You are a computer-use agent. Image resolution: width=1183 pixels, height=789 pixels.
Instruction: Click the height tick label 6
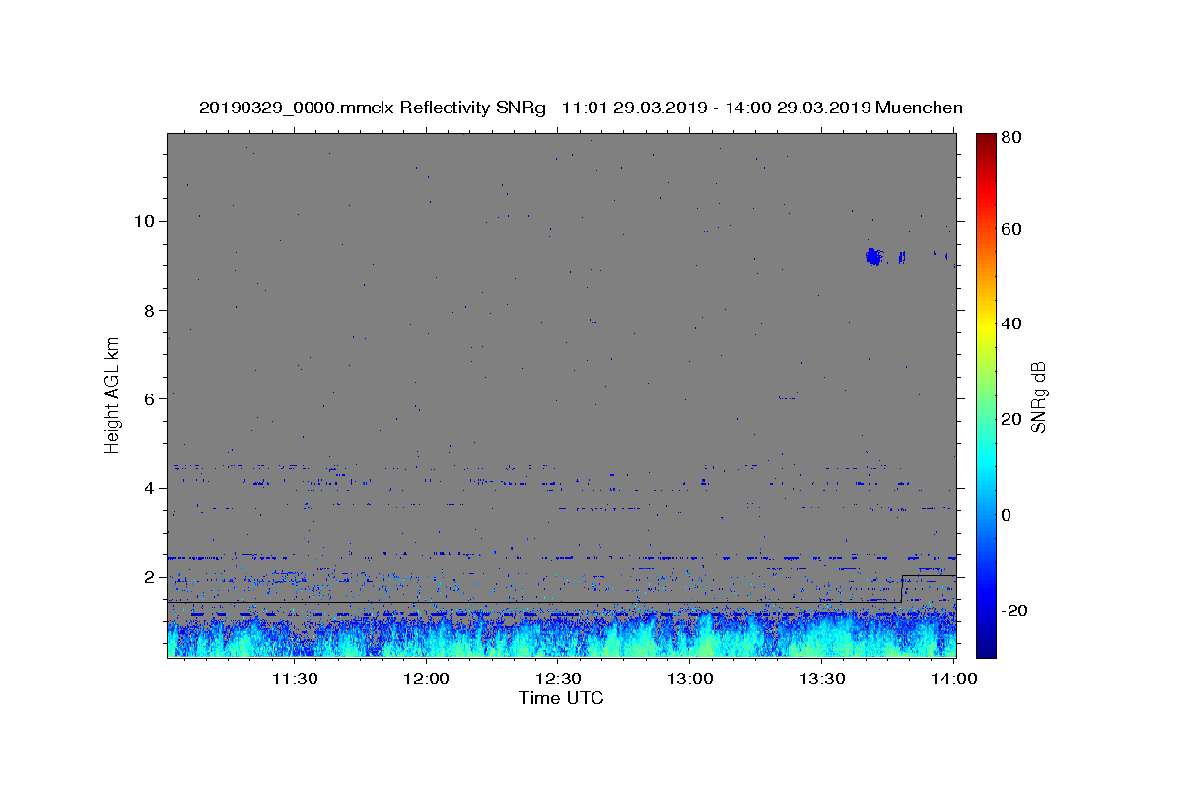[x=149, y=398]
